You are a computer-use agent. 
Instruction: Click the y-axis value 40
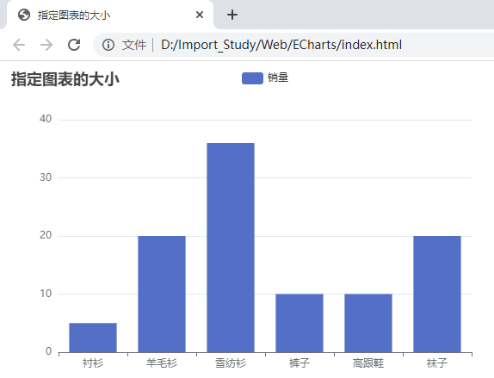click(x=46, y=119)
